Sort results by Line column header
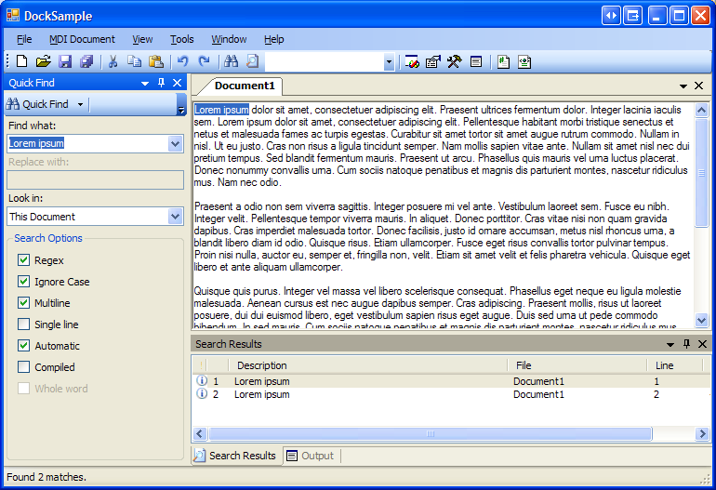The image size is (716, 490). 674,365
